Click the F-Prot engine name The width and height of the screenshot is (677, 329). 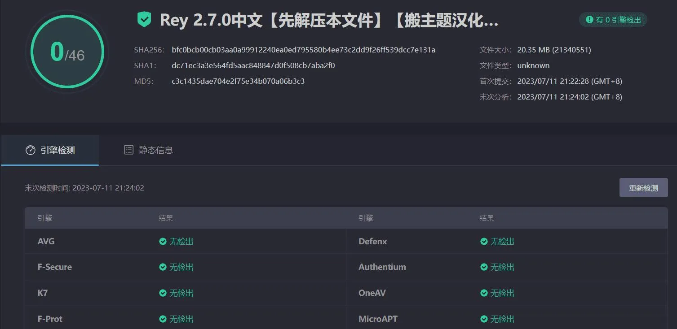tap(50, 319)
